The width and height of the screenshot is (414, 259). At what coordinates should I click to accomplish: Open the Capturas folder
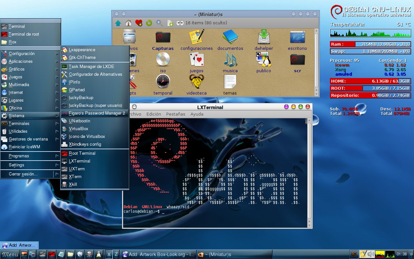click(163, 40)
